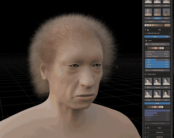Pick the red swatch in the Head layer row
The width and height of the screenshot is (174, 138).
tap(158, 48)
